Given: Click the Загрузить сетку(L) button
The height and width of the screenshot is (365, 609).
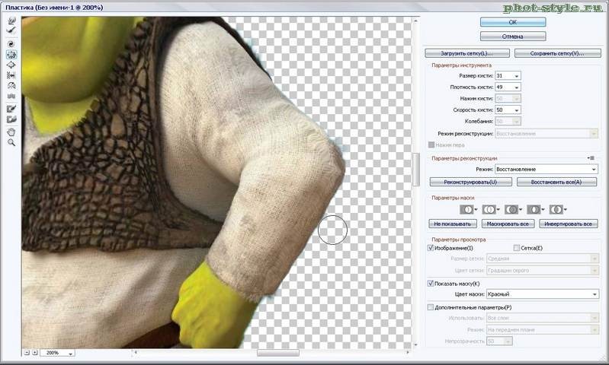Looking at the screenshot, I should tap(467, 53).
